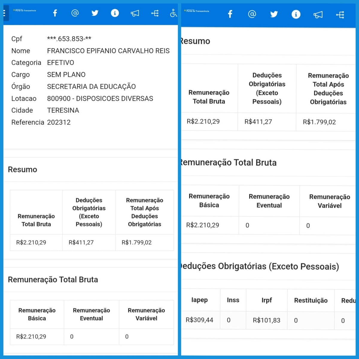This screenshot has width=359, height=359.
Task: Select the masked Cpf value ***.653.853-**
Action: [x=69, y=39]
